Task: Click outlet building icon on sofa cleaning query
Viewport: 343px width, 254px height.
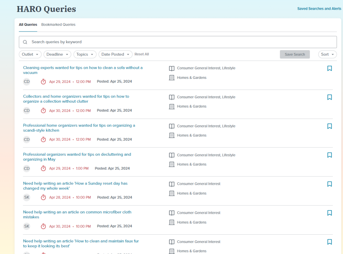Action: [172, 78]
